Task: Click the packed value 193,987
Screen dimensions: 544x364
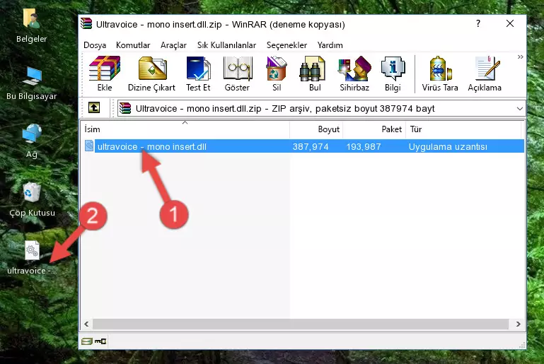Action: pyautogui.click(x=364, y=146)
